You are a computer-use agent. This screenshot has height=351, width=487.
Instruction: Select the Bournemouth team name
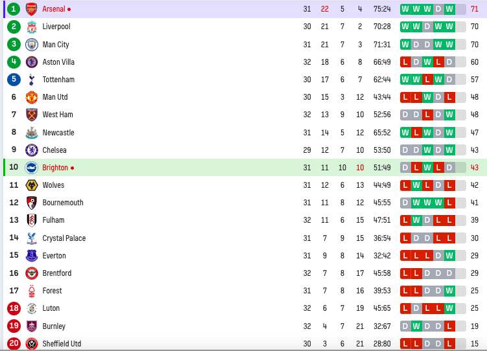pyautogui.click(x=63, y=203)
